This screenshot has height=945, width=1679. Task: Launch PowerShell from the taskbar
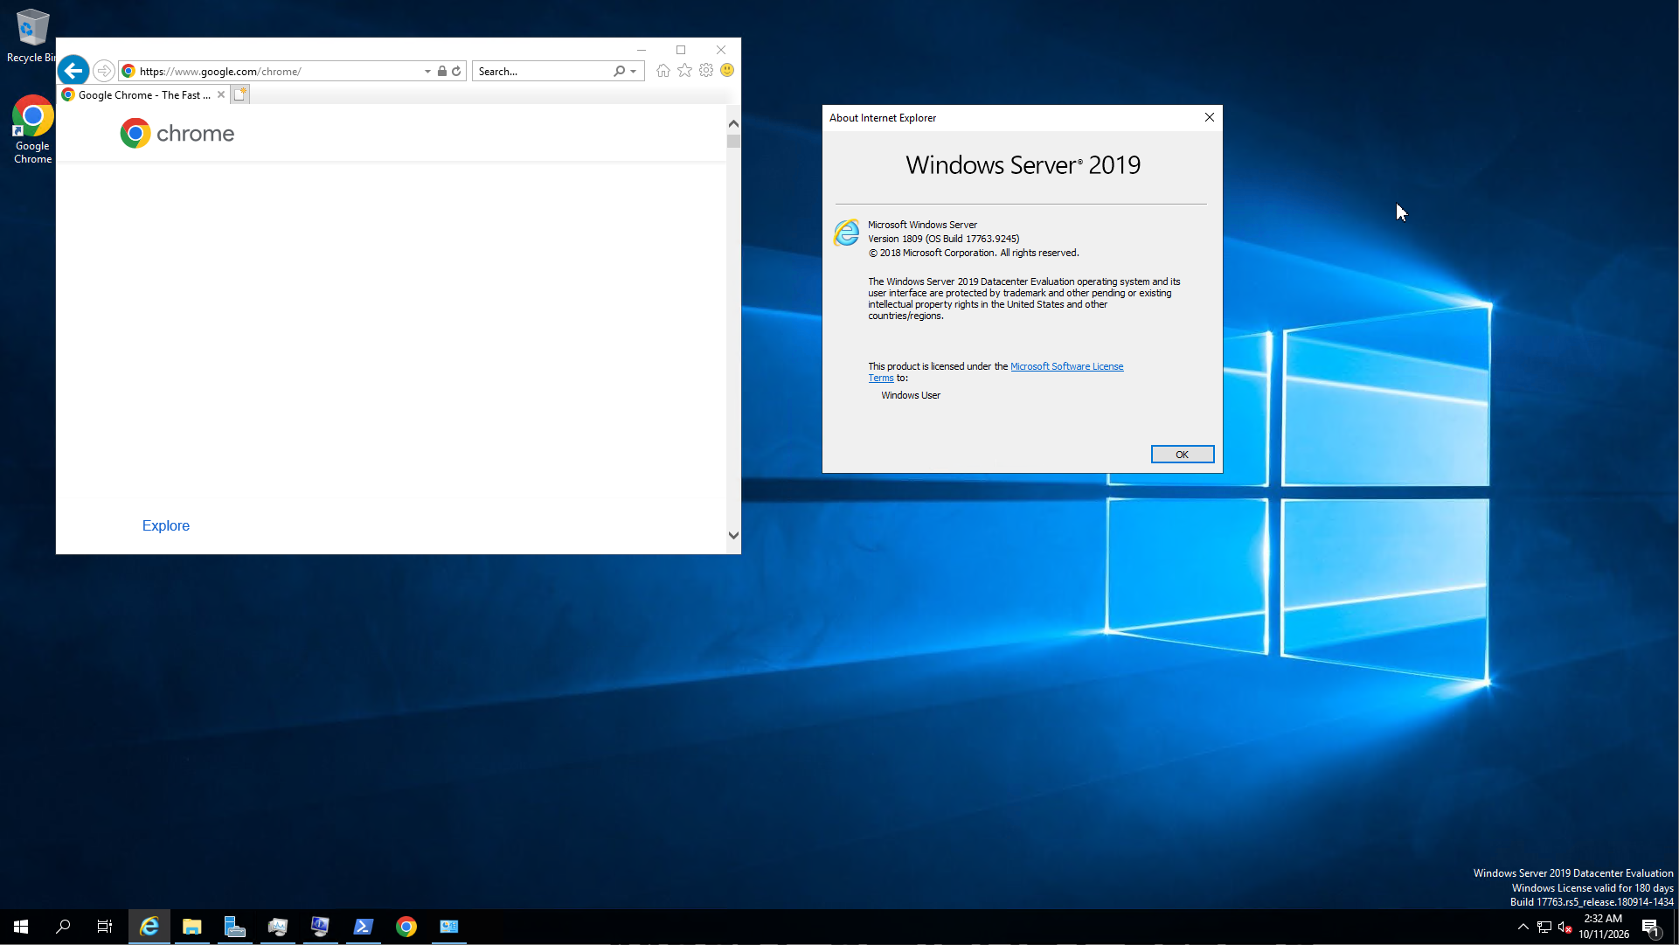(x=364, y=927)
